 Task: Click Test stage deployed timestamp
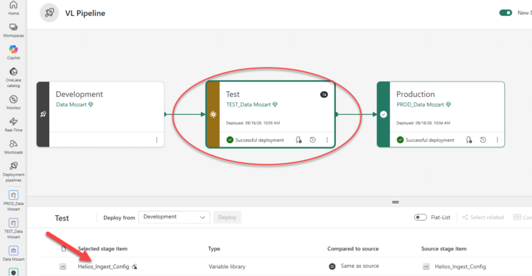(x=253, y=123)
